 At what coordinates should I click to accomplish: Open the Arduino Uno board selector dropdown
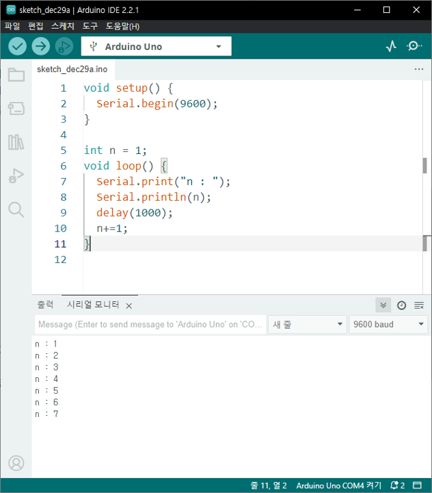click(157, 47)
